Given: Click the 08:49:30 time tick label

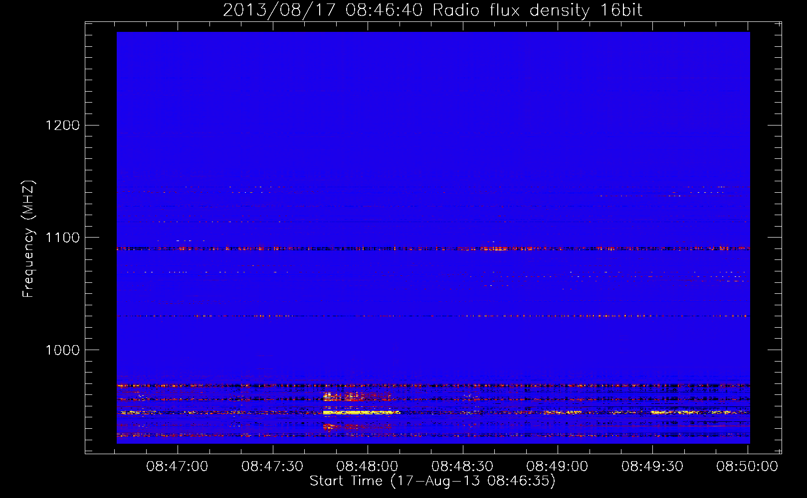Looking at the screenshot, I should (x=652, y=467).
